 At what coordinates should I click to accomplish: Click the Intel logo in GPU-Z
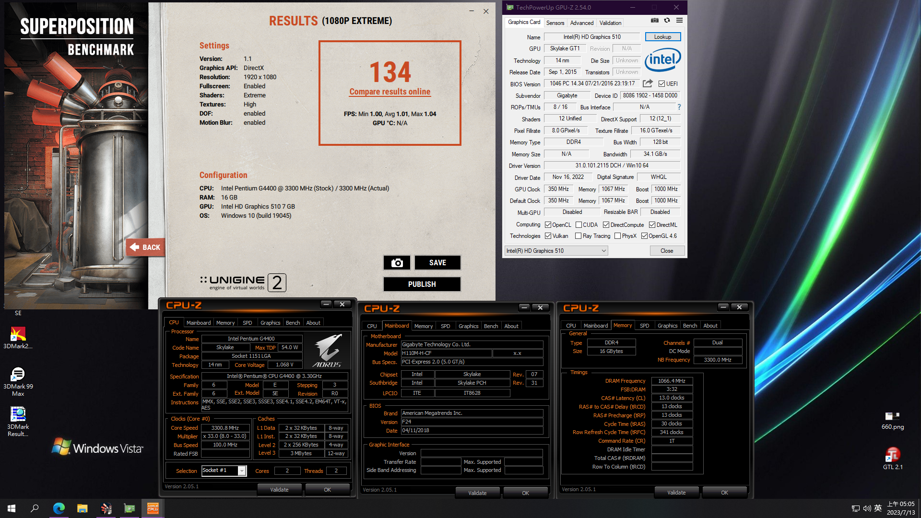pos(663,59)
